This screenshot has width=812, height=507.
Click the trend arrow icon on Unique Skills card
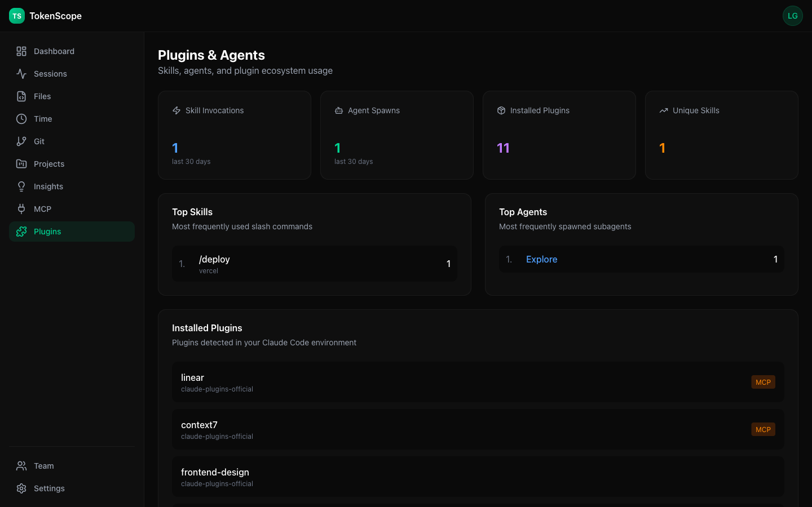(664, 110)
